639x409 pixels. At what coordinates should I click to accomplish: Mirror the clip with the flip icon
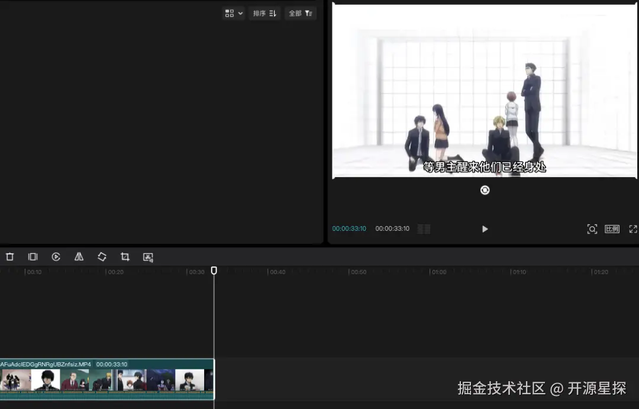pos(79,257)
